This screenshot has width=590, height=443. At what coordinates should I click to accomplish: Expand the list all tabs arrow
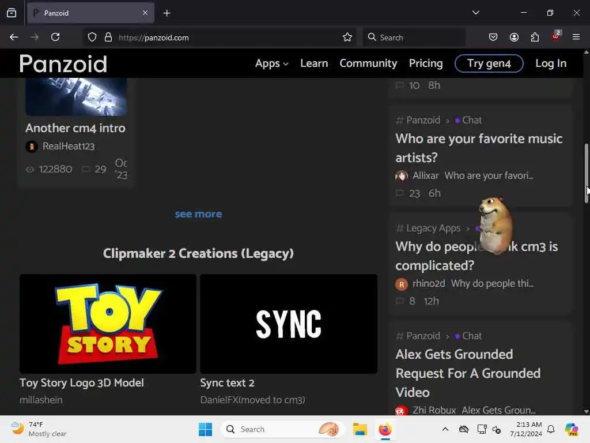(x=475, y=13)
